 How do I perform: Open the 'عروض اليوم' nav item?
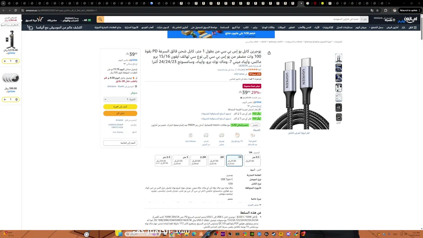tap(361, 27)
